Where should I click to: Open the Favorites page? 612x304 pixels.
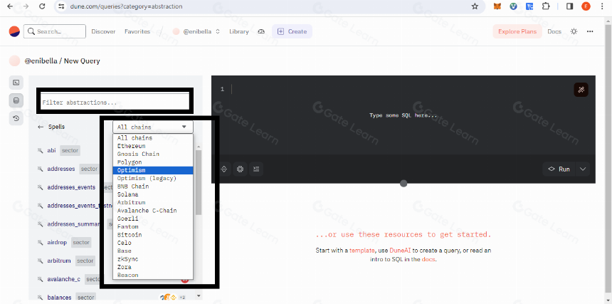click(137, 31)
